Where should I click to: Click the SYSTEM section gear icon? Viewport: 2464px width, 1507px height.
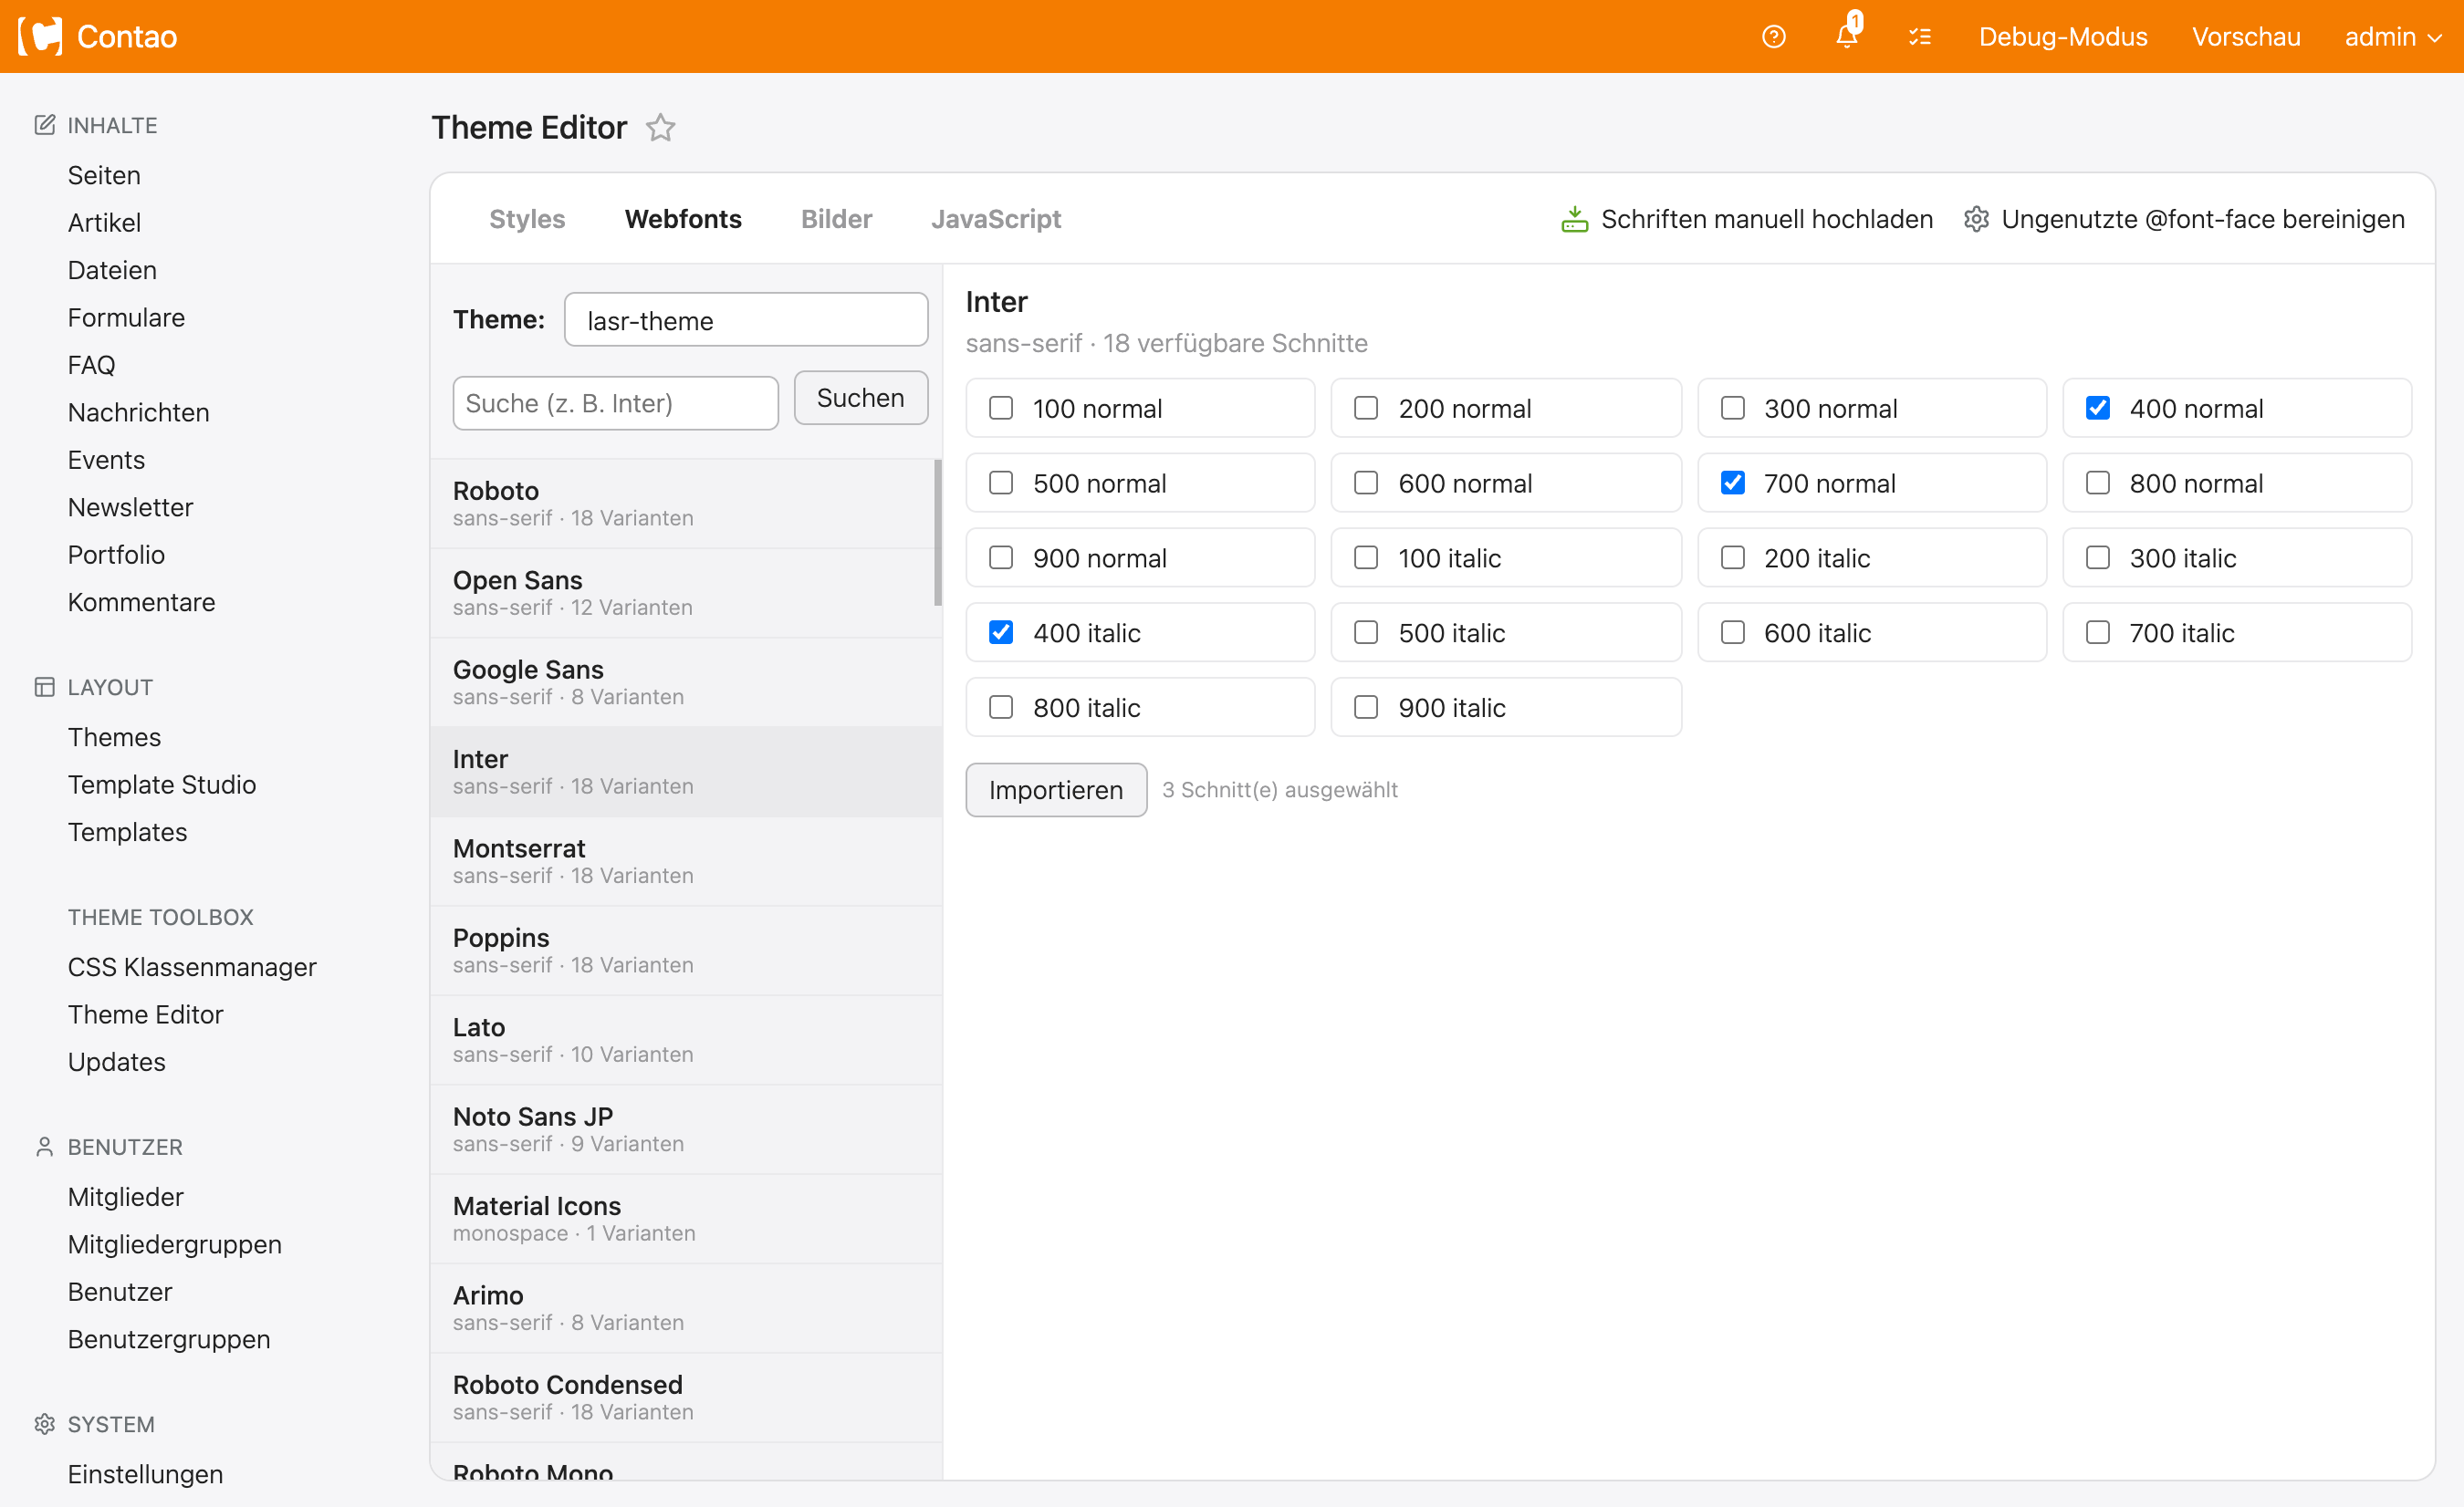[44, 1424]
